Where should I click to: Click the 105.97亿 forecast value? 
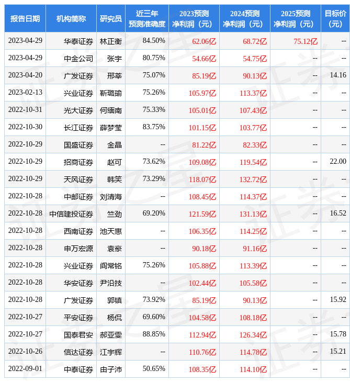202,93
